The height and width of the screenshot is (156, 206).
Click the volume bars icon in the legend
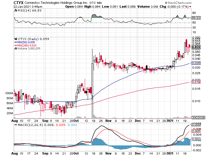tap(16, 48)
